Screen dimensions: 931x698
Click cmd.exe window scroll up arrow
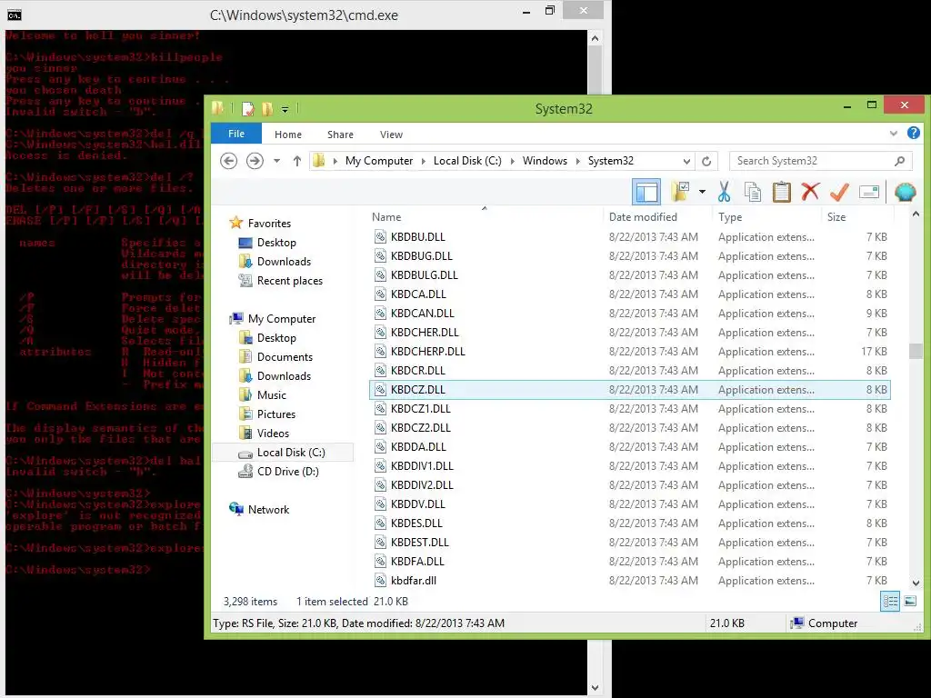tap(595, 38)
